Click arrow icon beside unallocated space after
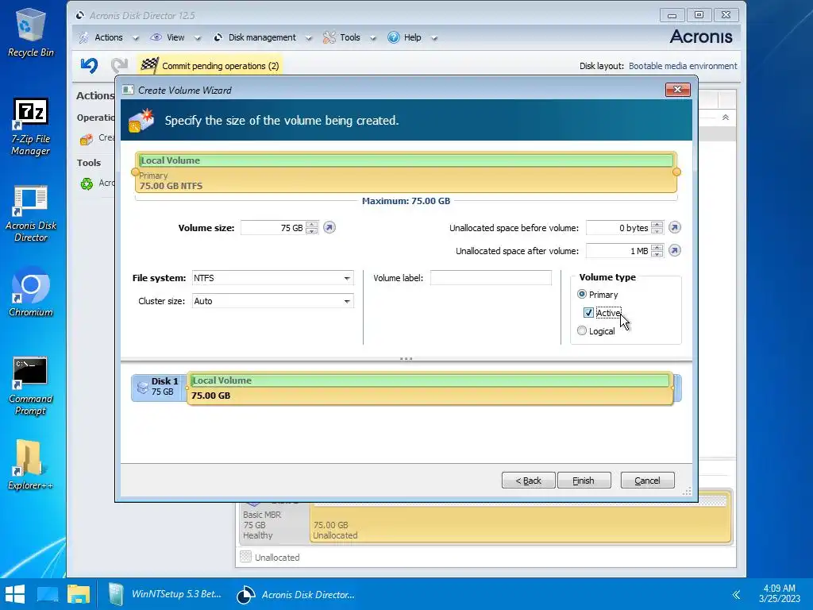The image size is (813, 610). tap(674, 250)
